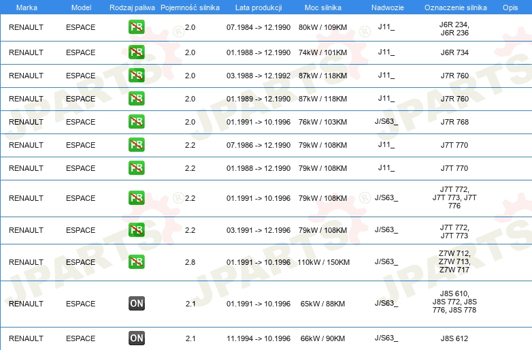
Task: Click petrol icon in 03.1991 -> 12.1996 row
Action: [136, 230]
